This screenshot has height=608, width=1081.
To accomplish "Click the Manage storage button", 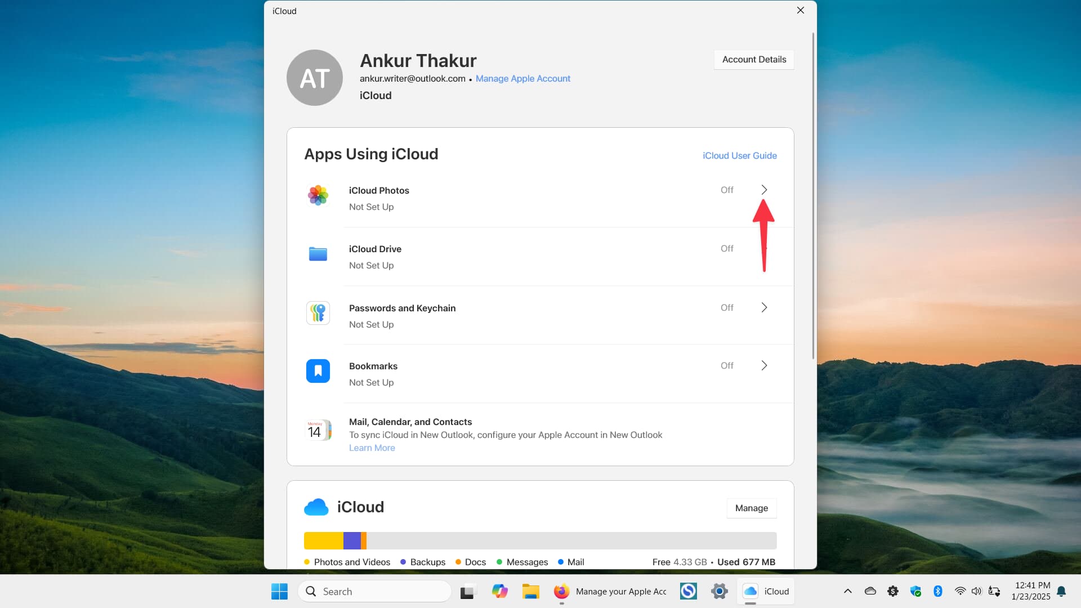I will [x=751, y=508].
